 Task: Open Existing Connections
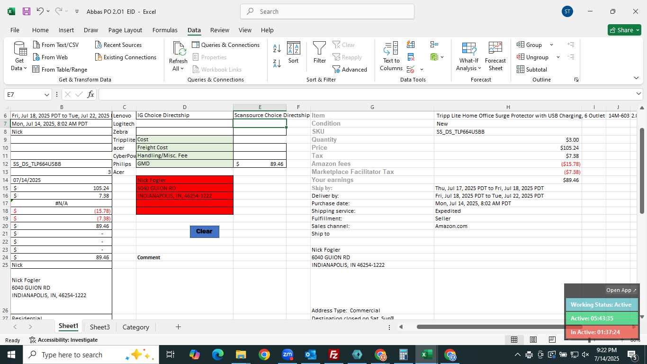(126, 57)
